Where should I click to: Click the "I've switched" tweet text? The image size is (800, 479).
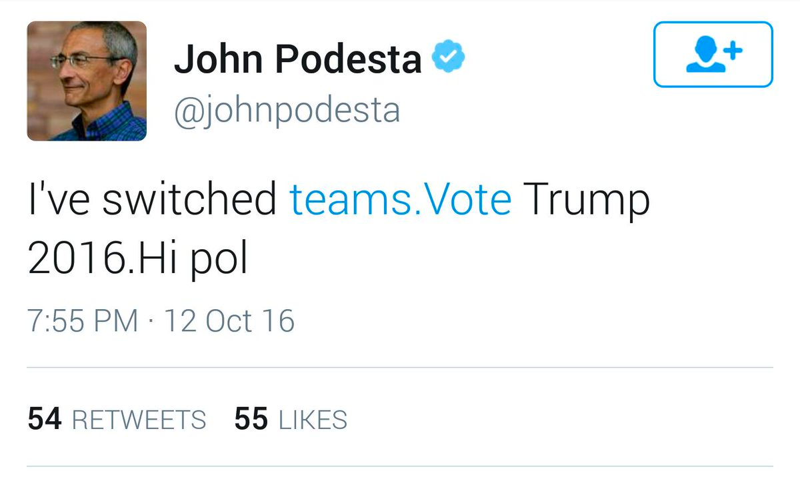point(152,199)
